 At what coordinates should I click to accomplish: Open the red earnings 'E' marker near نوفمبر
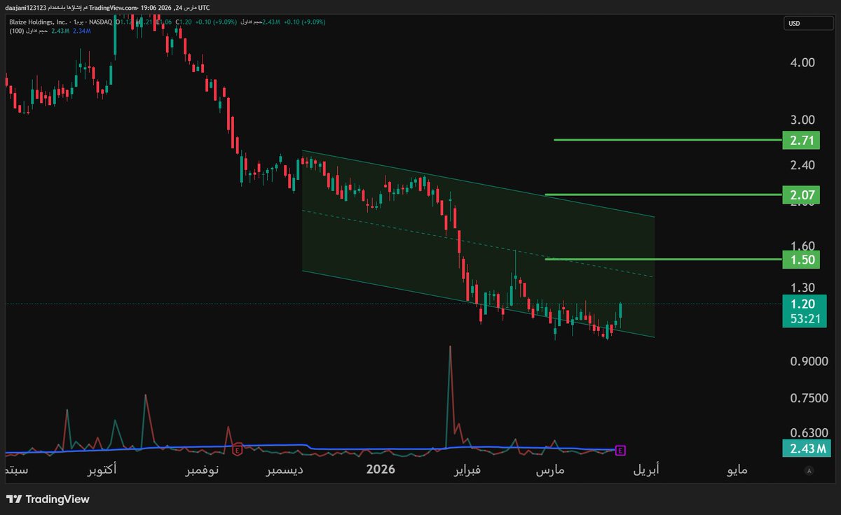pos(238,449)
